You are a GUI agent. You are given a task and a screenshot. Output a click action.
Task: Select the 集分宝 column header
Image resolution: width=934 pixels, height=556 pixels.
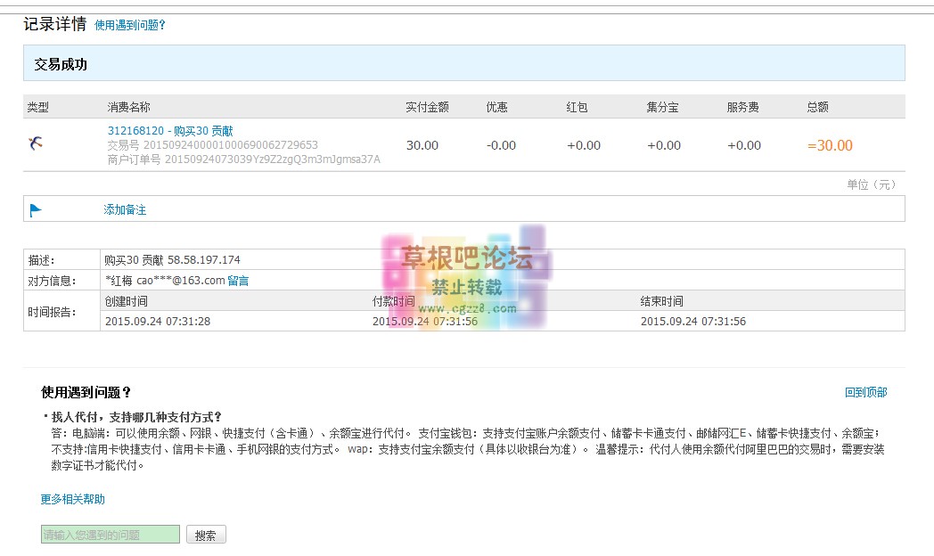coord(662,107)
